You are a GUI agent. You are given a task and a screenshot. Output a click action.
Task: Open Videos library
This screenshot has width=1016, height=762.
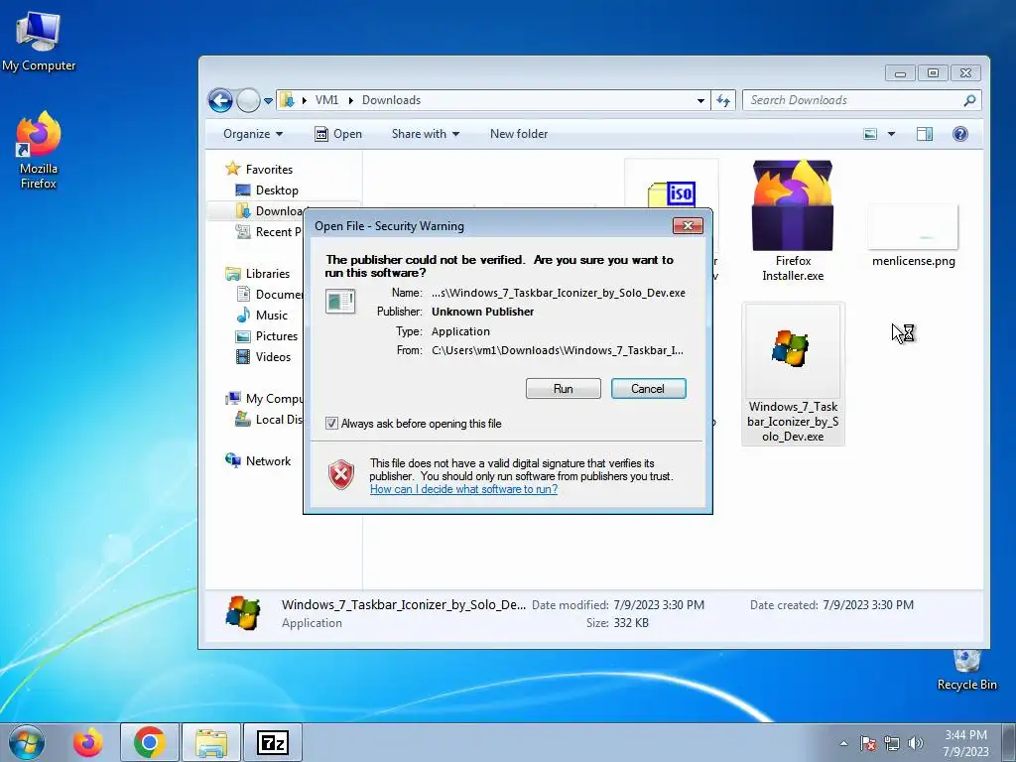click(263, 357)
